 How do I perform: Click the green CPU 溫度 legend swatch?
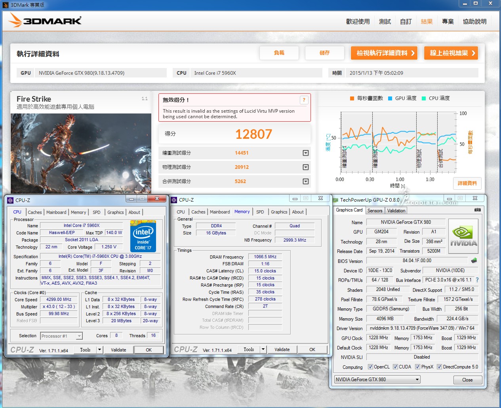tap(424, 98)
